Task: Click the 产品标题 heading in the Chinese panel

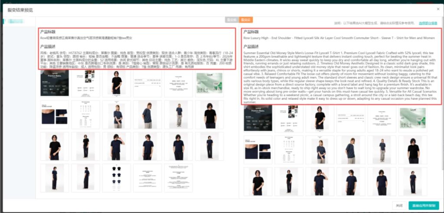Action: pos(48,31)
